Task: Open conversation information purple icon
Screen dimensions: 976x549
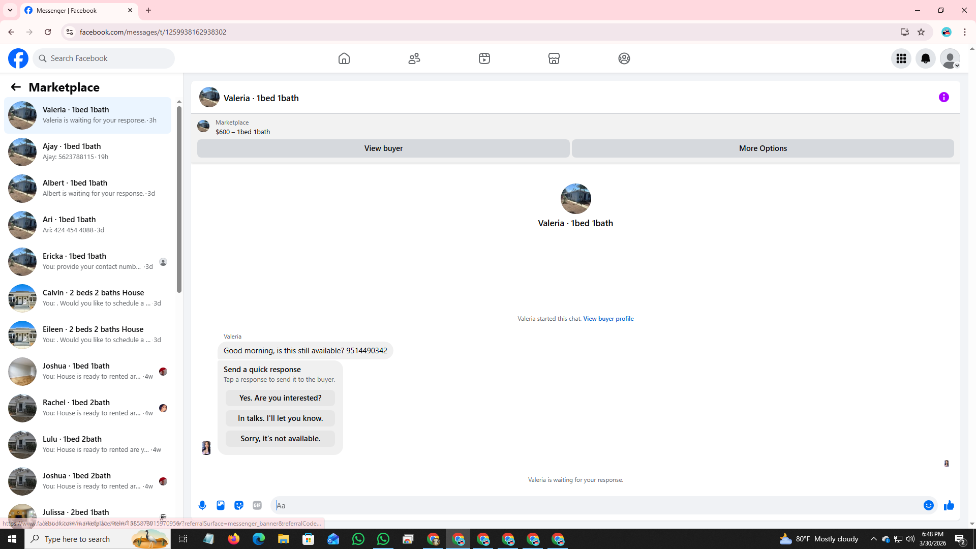Action: (x=943, y=97)
